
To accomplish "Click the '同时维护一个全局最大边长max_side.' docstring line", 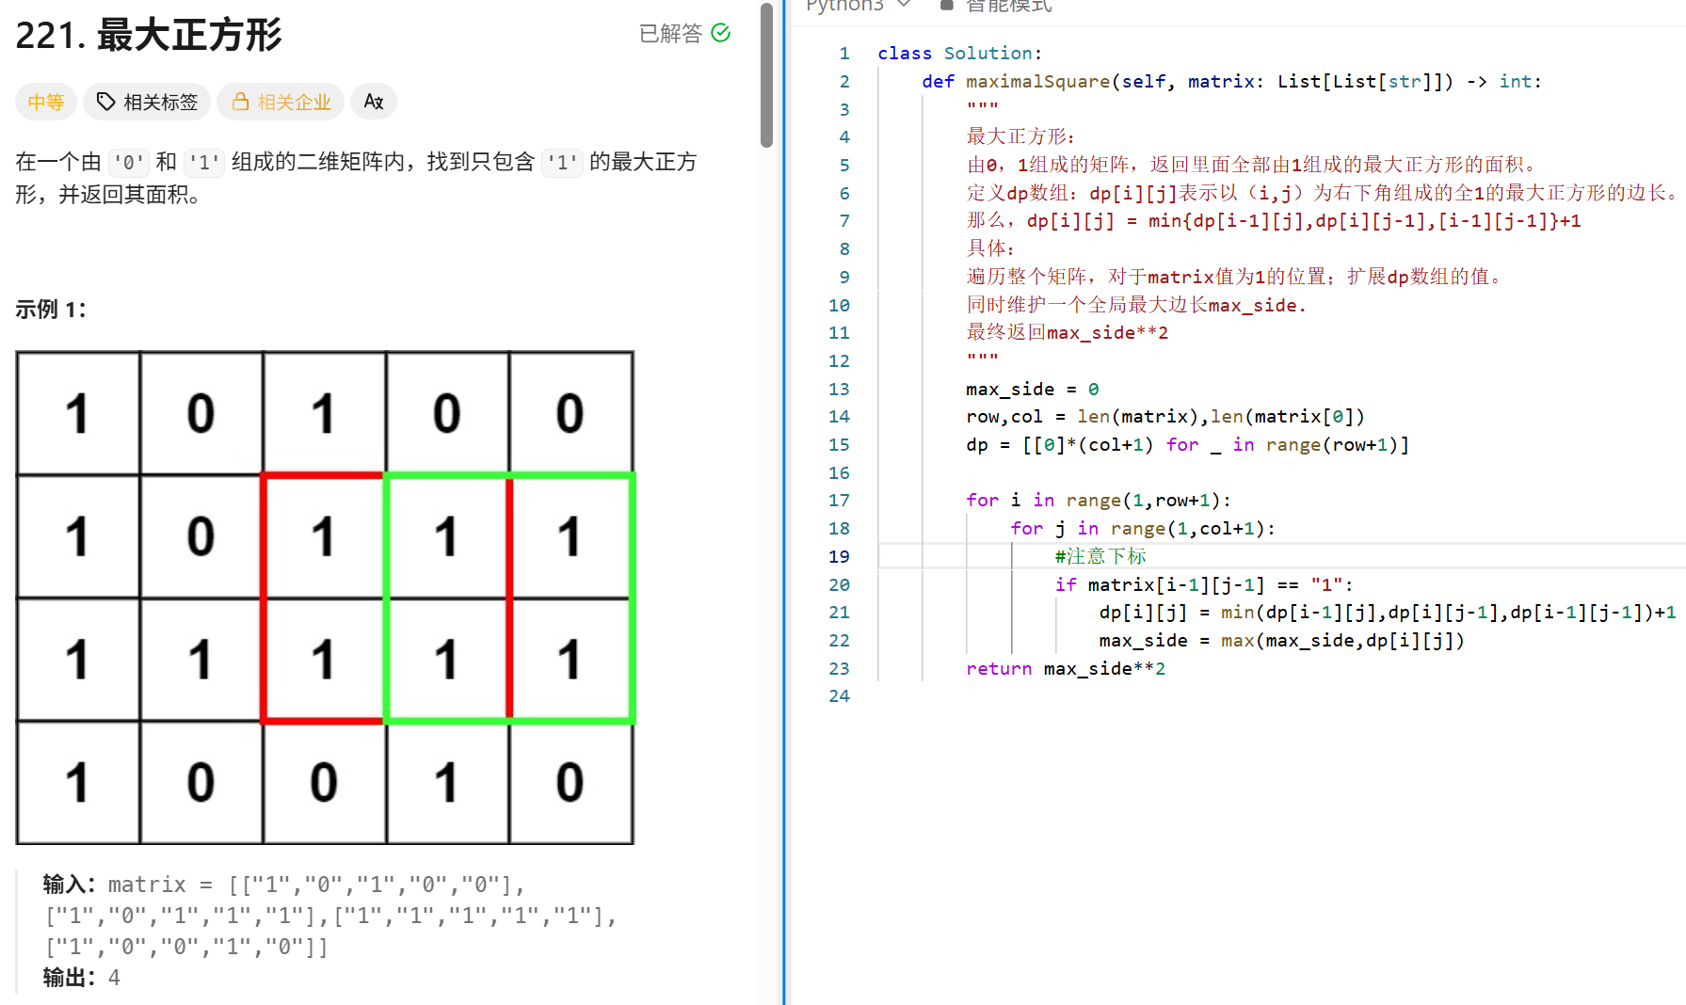I will 1135,305.
